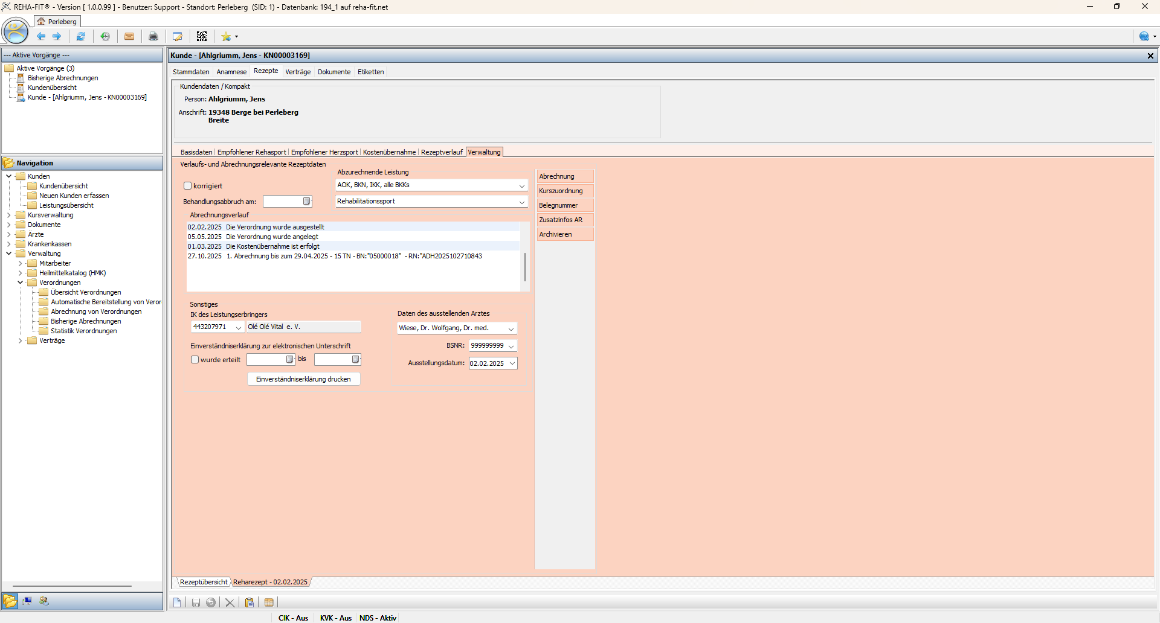
Task: Switch to the Dokumente tab
Action: [x=334, y=72]
